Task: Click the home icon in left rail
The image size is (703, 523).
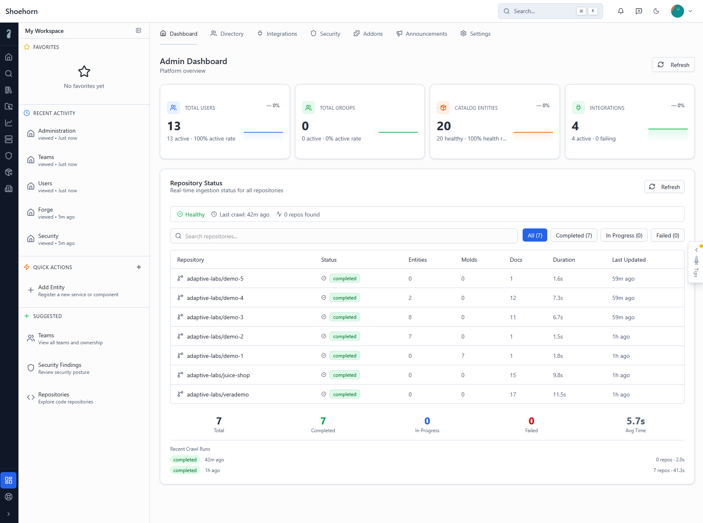Action: point(9,57)
